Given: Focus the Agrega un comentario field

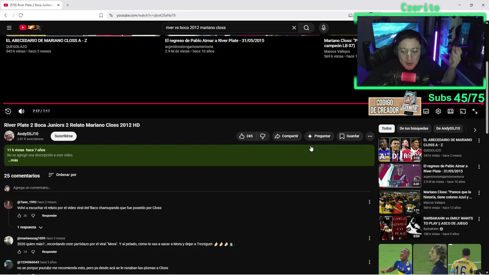Looking at the screenshot, I should click(x=191, y=188).
